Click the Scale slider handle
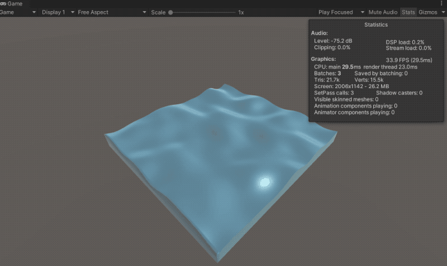The width and height of the screenshot is (447, 266). point(170,12)
